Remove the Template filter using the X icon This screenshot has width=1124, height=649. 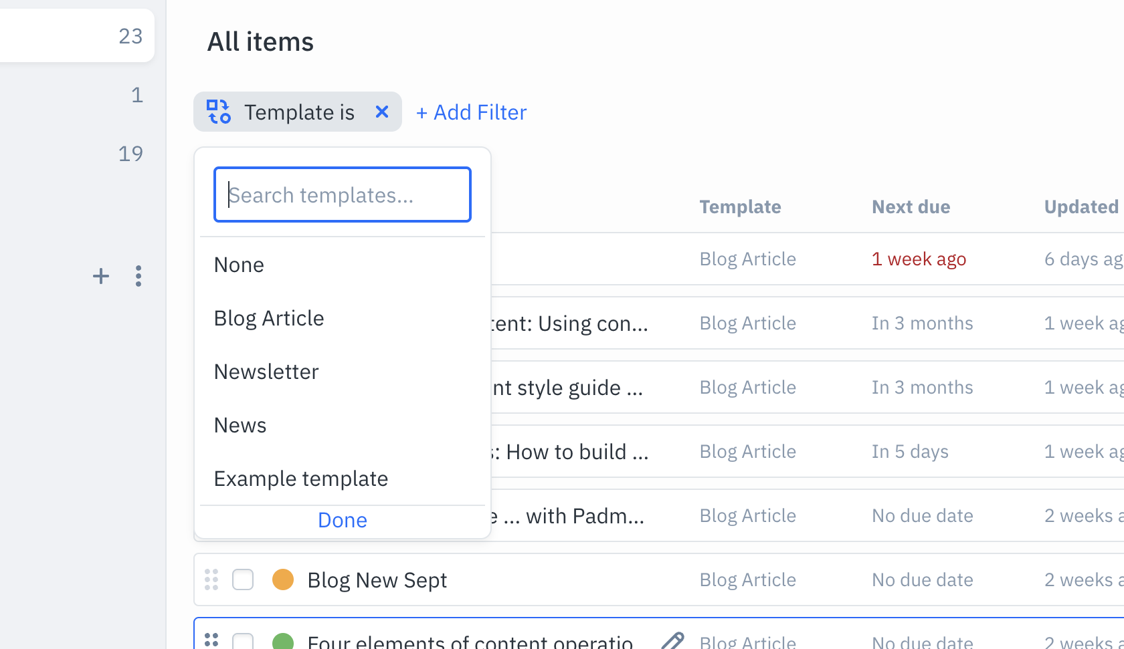pos(381,112)
